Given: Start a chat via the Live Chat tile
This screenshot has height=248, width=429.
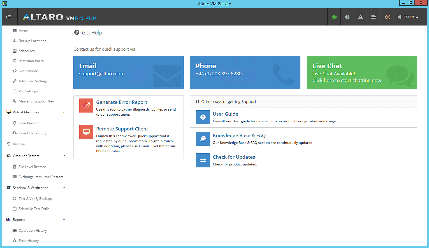Looking at the screenshot, I should (362, 72).
